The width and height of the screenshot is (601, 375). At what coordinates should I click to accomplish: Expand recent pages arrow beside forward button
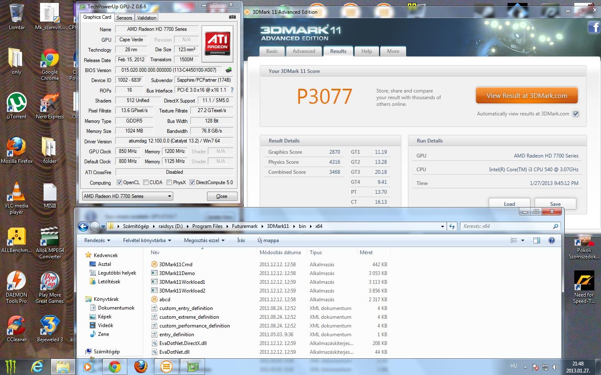click(103, 227)
